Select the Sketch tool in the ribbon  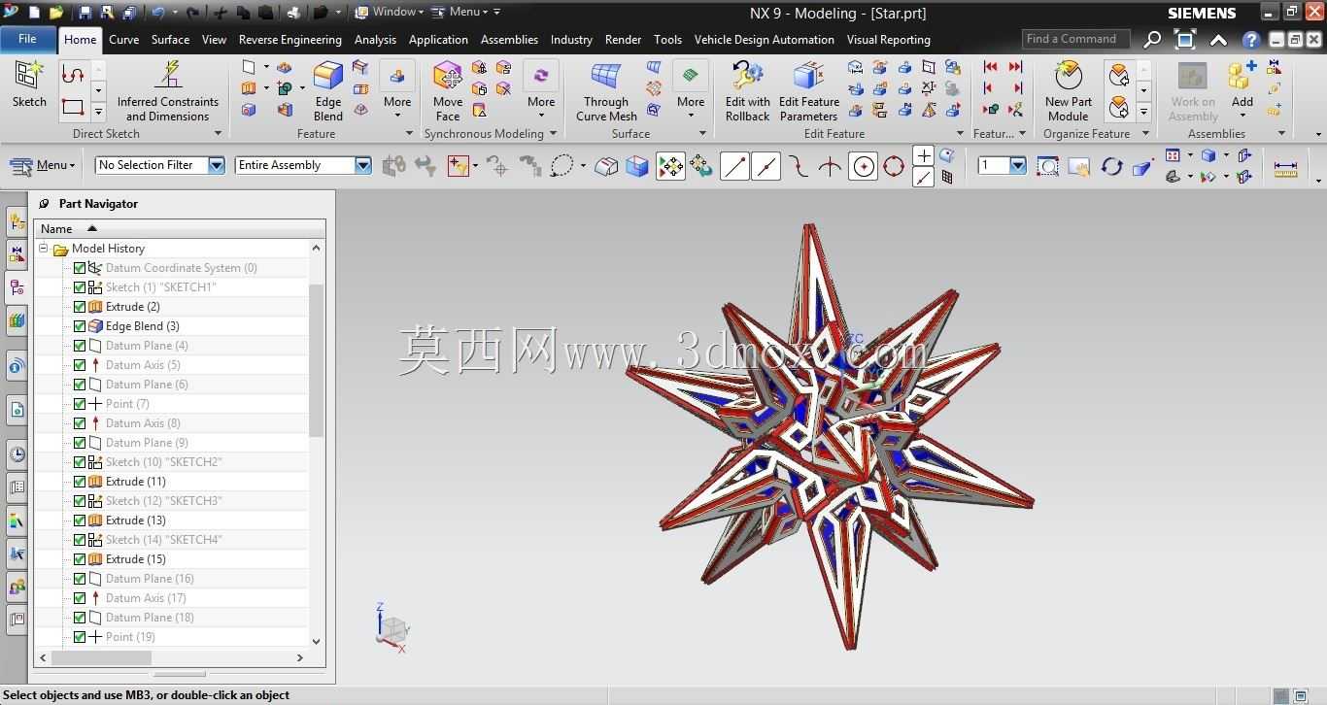point(29,84)
